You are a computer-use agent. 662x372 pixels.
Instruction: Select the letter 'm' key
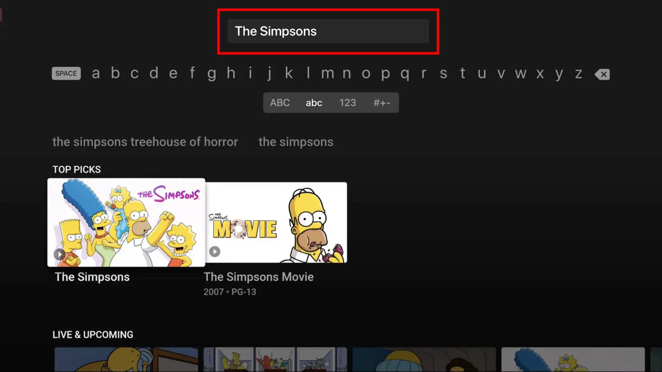click(328, 74)
